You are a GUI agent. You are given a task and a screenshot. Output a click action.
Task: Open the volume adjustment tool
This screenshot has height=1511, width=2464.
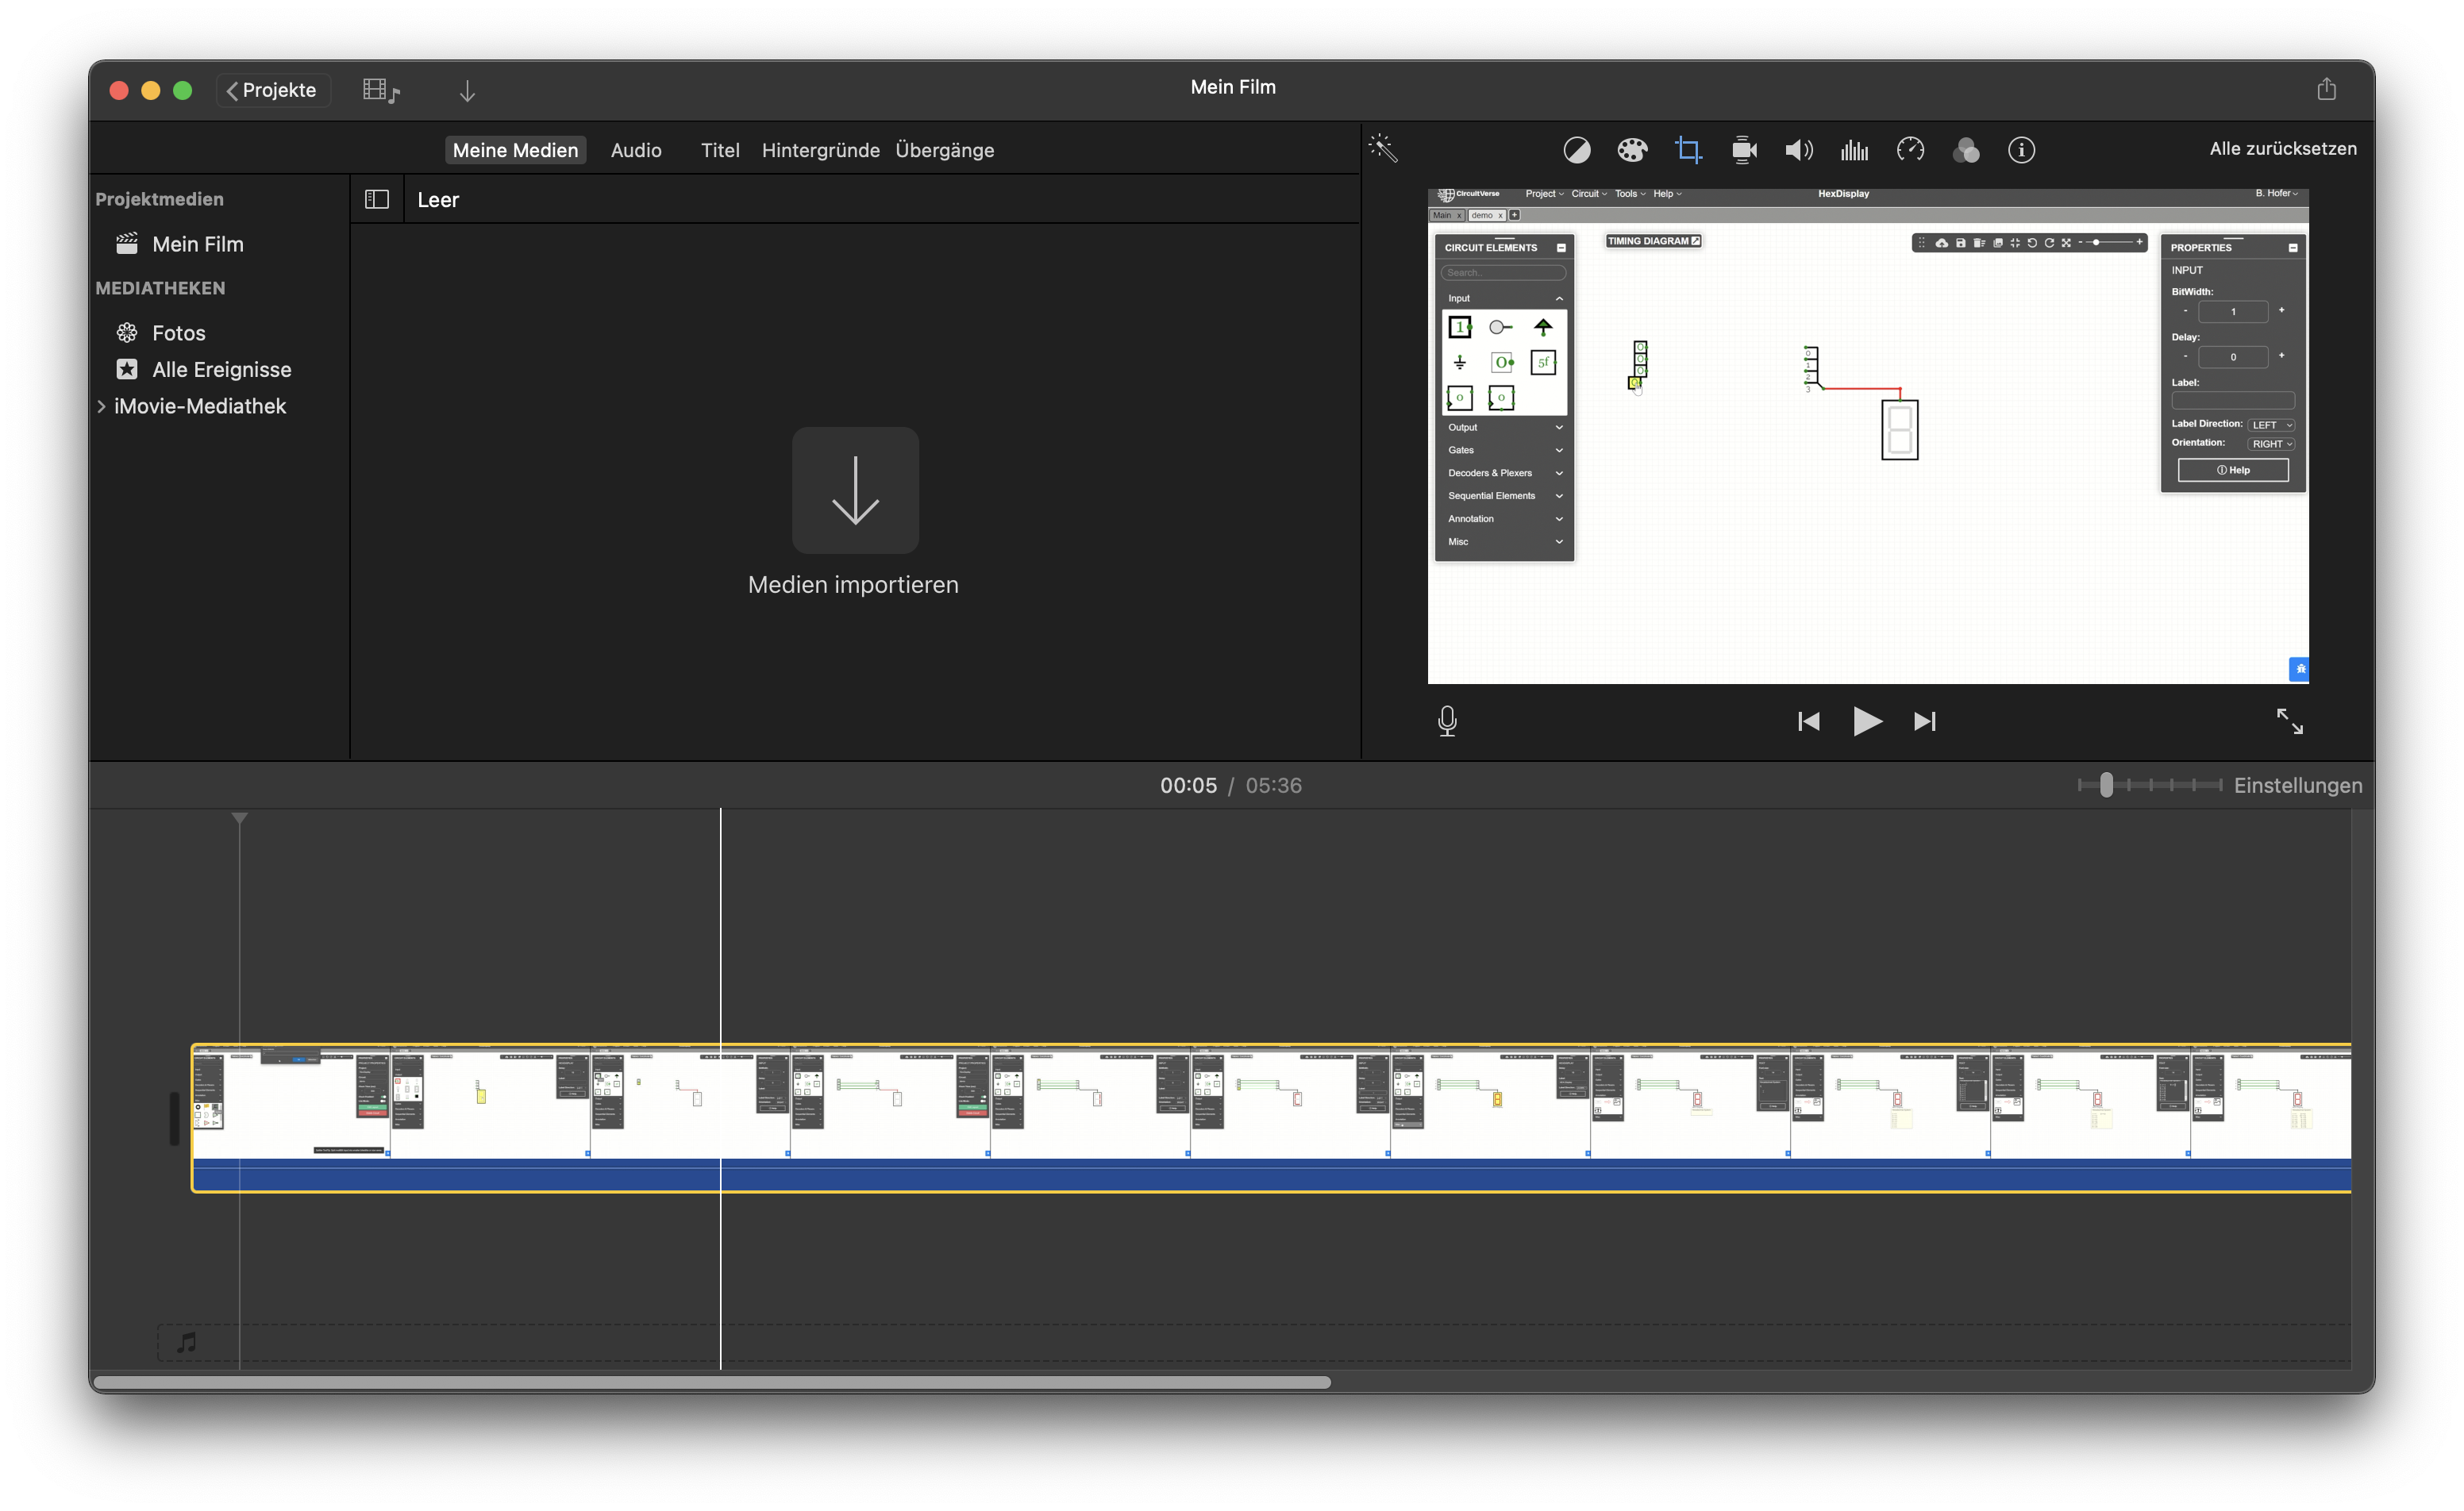(1799, 150)
